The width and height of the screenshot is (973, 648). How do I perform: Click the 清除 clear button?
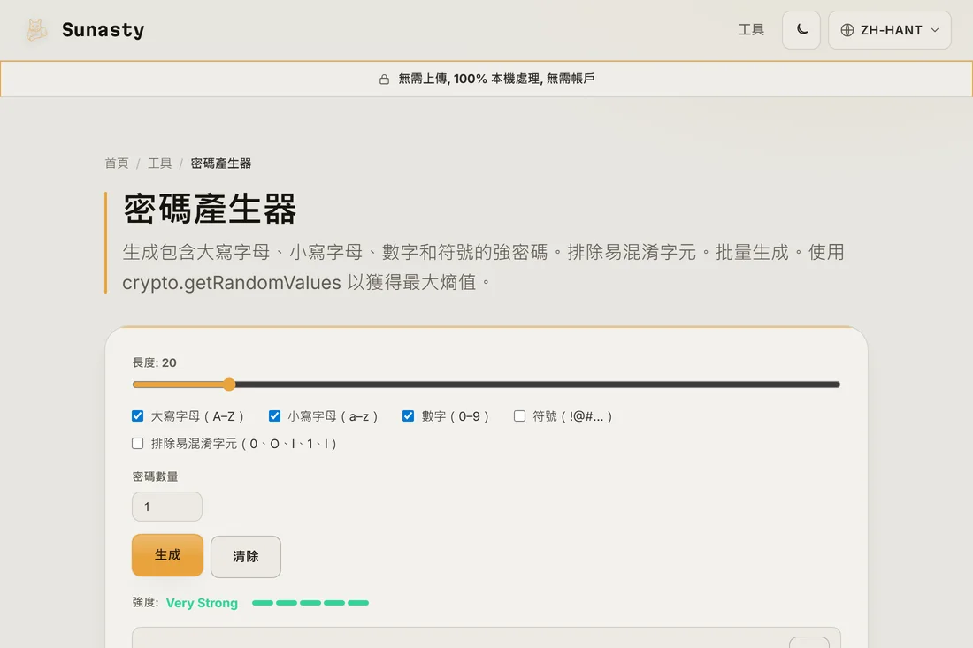(246, 556)
